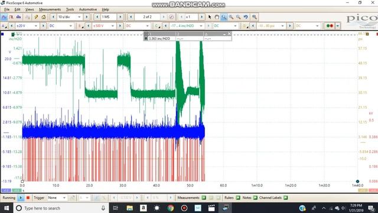Open Channel C options button
Image resolution: width=378 pixels, height=213 pixels.
coord(158,26)
